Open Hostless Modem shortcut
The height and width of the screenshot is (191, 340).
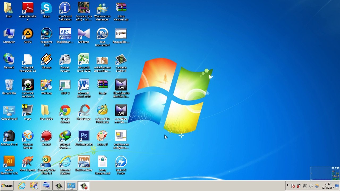tap(28, 140)
